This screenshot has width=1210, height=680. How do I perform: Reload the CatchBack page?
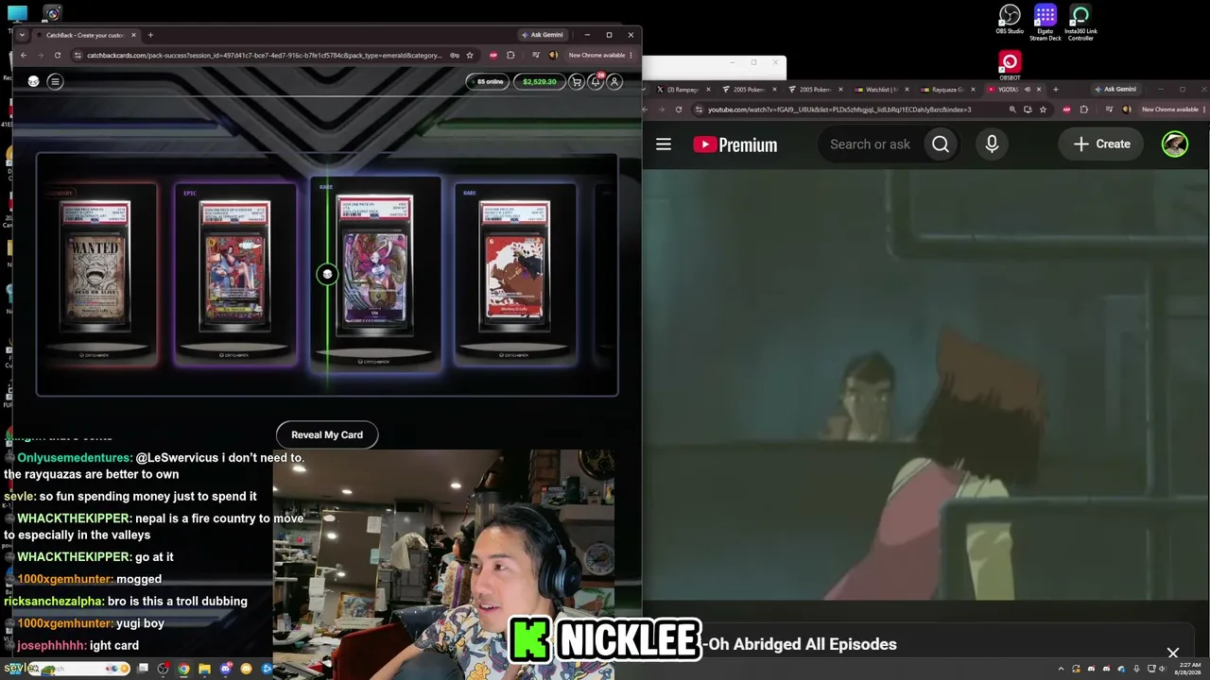58,55
